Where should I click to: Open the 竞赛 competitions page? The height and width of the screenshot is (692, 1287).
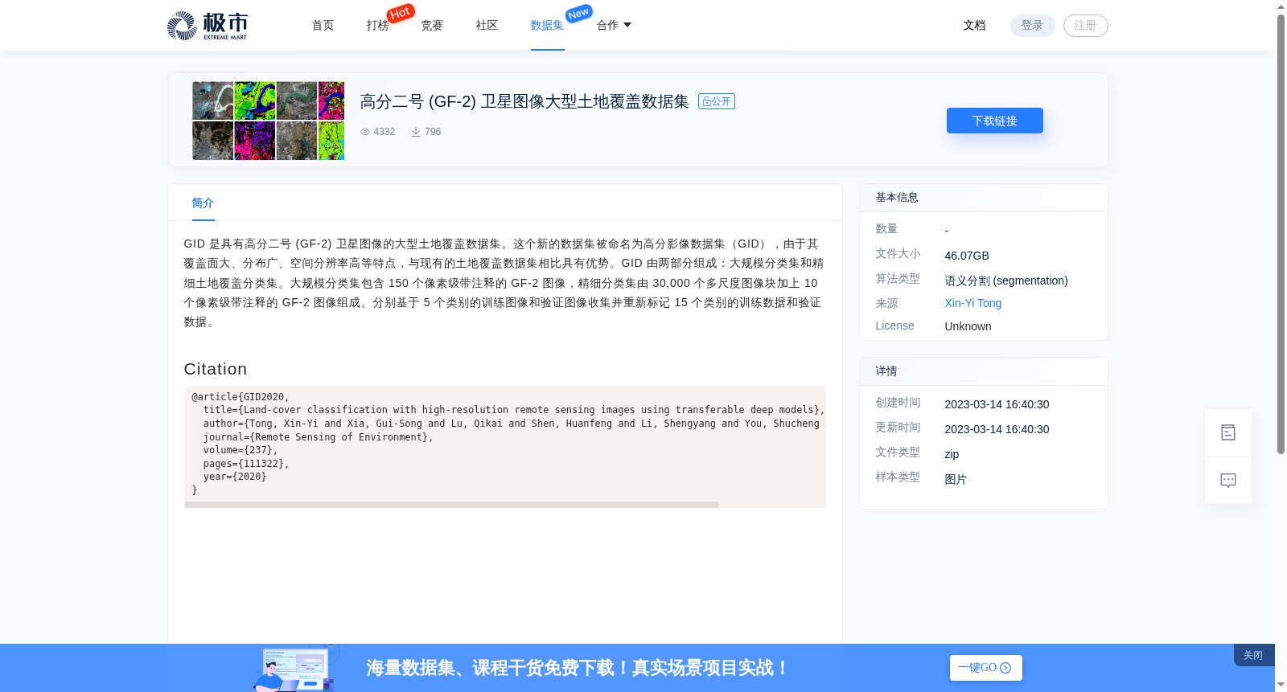pos(432,26)
